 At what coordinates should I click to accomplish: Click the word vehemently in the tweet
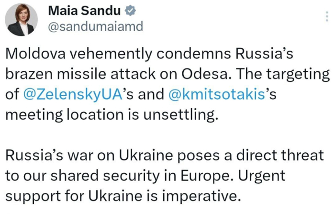[x=111, y=54]
